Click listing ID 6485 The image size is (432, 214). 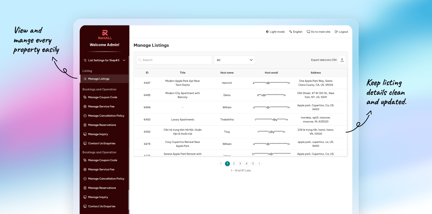[x=147, y=95]
